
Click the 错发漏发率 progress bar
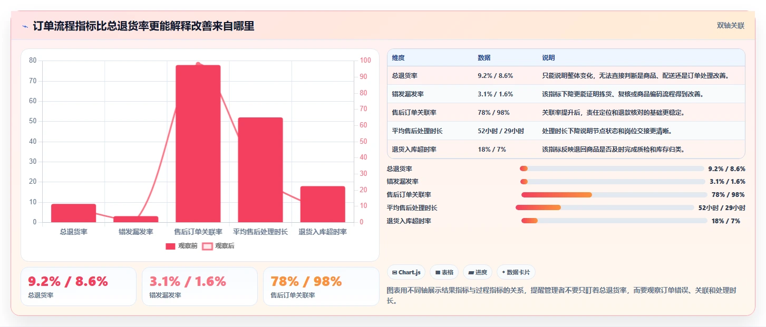pos(614,182)
